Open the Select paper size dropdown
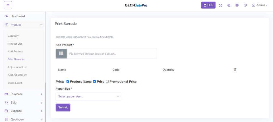 (88, 96)
